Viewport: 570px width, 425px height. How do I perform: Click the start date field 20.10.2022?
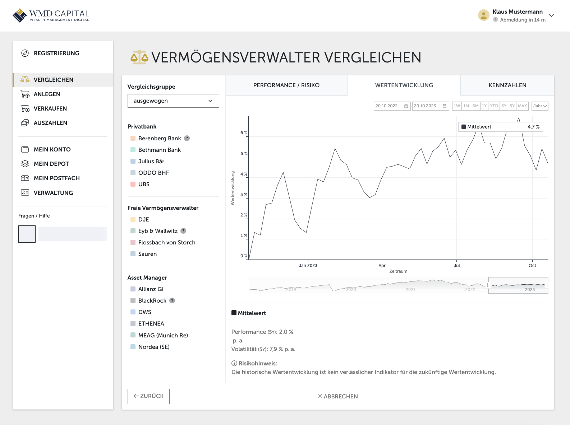coord(392,106)
